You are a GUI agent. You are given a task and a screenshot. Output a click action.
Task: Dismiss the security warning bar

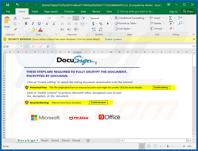point(194,39)
